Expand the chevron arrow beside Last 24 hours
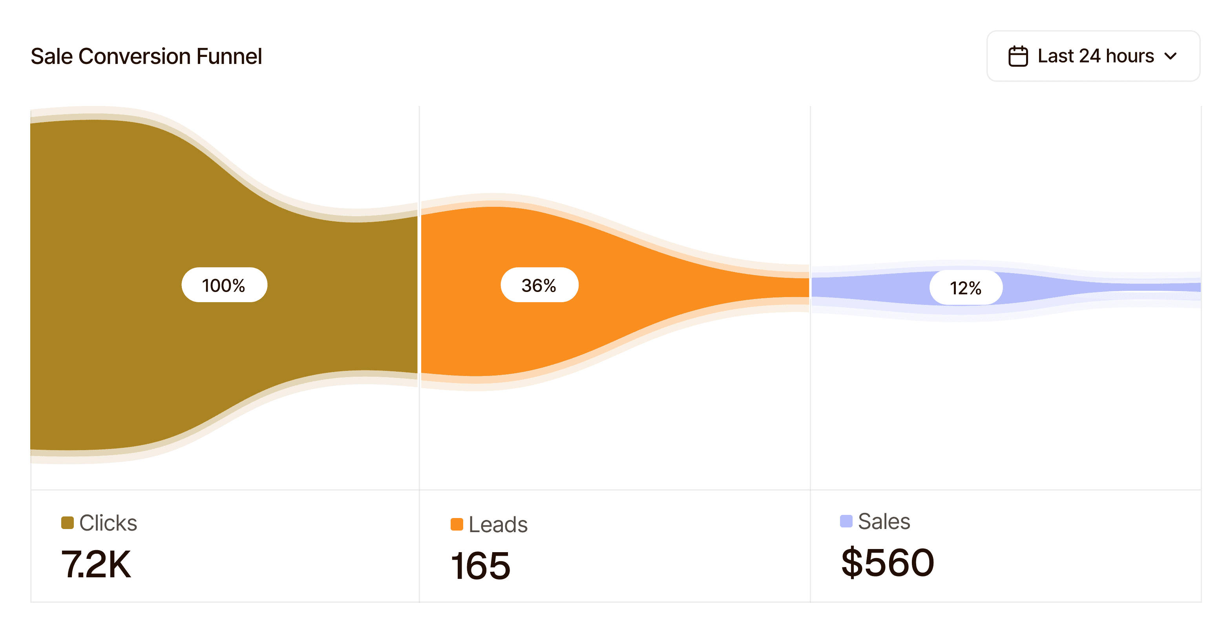 click(1171, 57)
